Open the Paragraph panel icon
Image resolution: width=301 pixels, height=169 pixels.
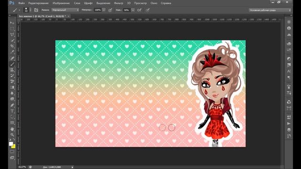289,77
